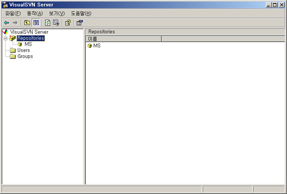Click Repositories icon in tree
Screen dimensions: 287x194
click(x=13, y=38)
